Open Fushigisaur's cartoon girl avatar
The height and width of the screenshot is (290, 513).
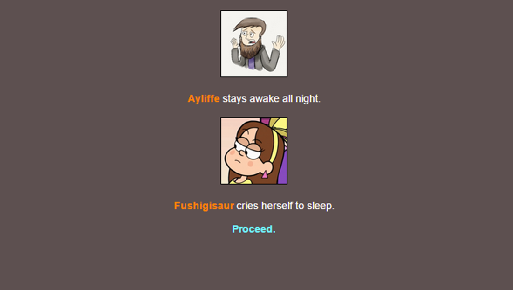coord(254,151)
